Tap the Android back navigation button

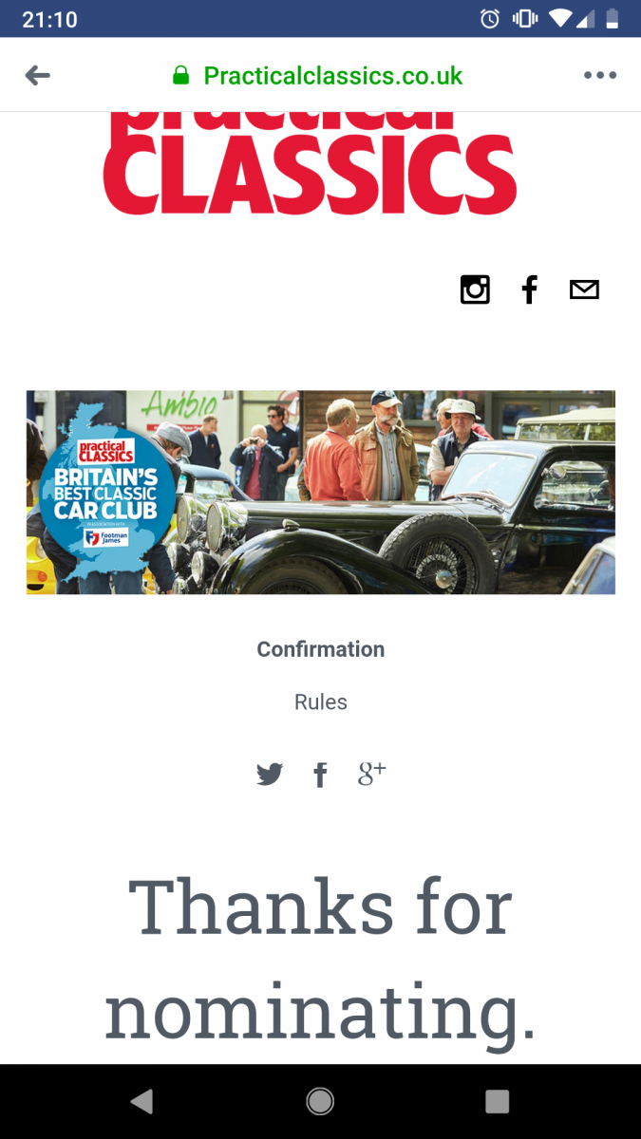point(141,1101)
